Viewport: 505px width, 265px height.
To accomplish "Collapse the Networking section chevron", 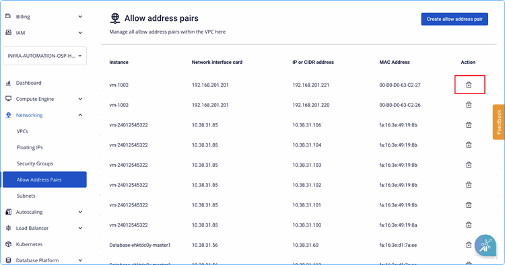I will click(x=80, y=115).
